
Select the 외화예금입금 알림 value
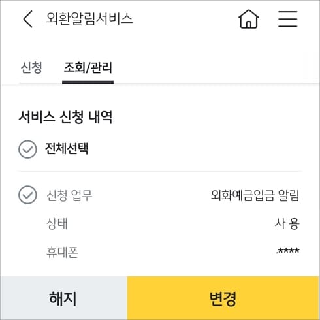[x=255, y=195]
